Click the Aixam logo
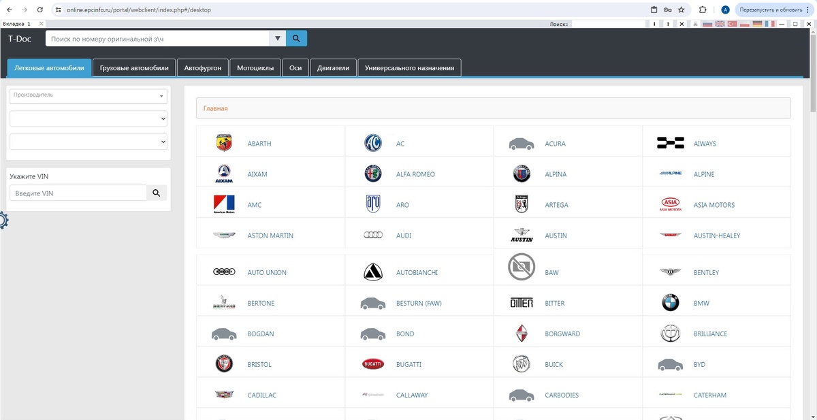Image resolution: width=817 pixels, height=420 pixels. coord(224,174)
